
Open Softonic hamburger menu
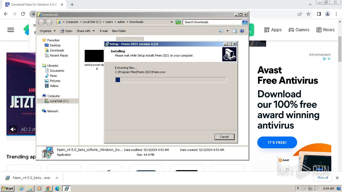[11, 30]
